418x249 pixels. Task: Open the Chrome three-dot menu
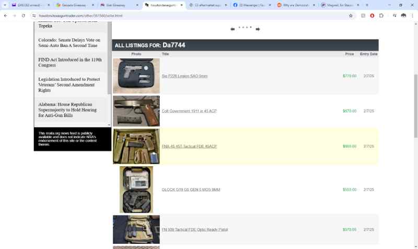(412, 16)
